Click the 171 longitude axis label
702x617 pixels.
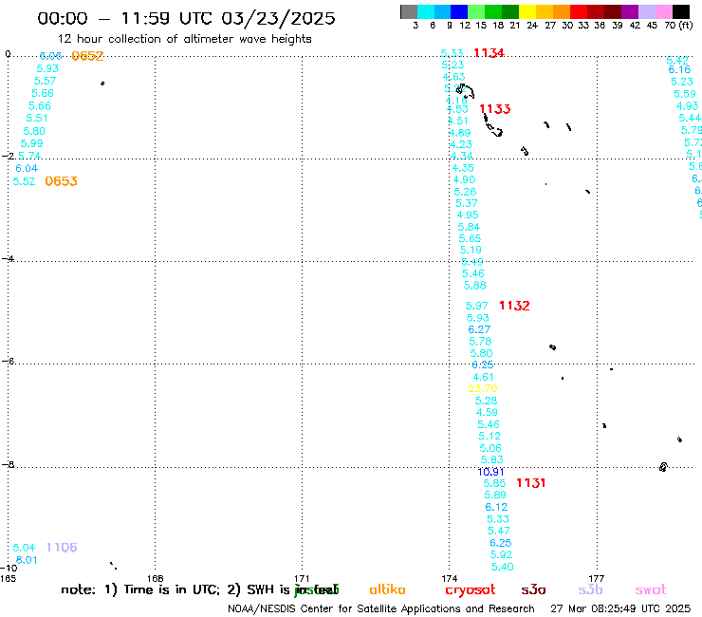302,578
